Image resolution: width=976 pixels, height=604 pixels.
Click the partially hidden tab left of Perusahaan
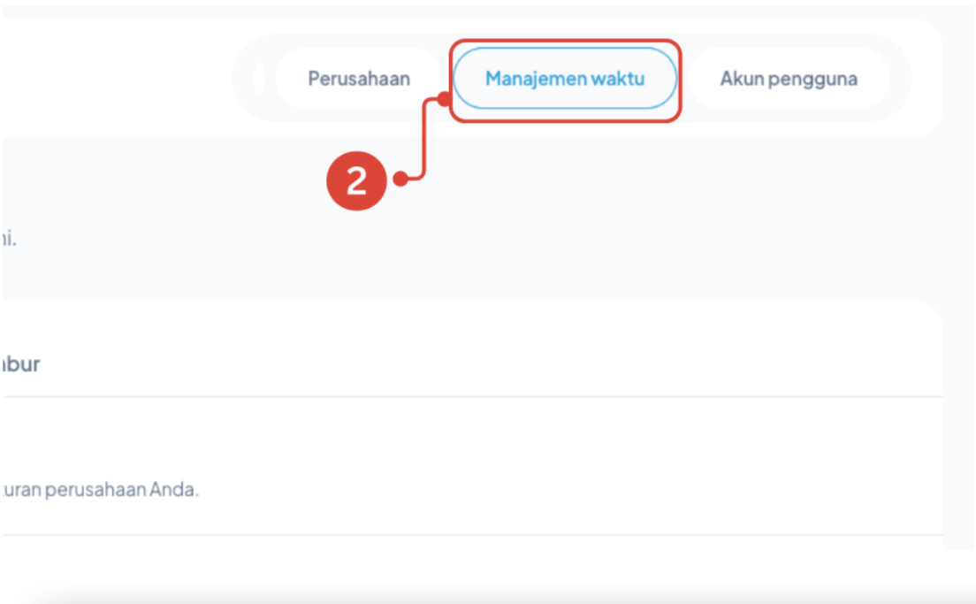click(259, 79)
